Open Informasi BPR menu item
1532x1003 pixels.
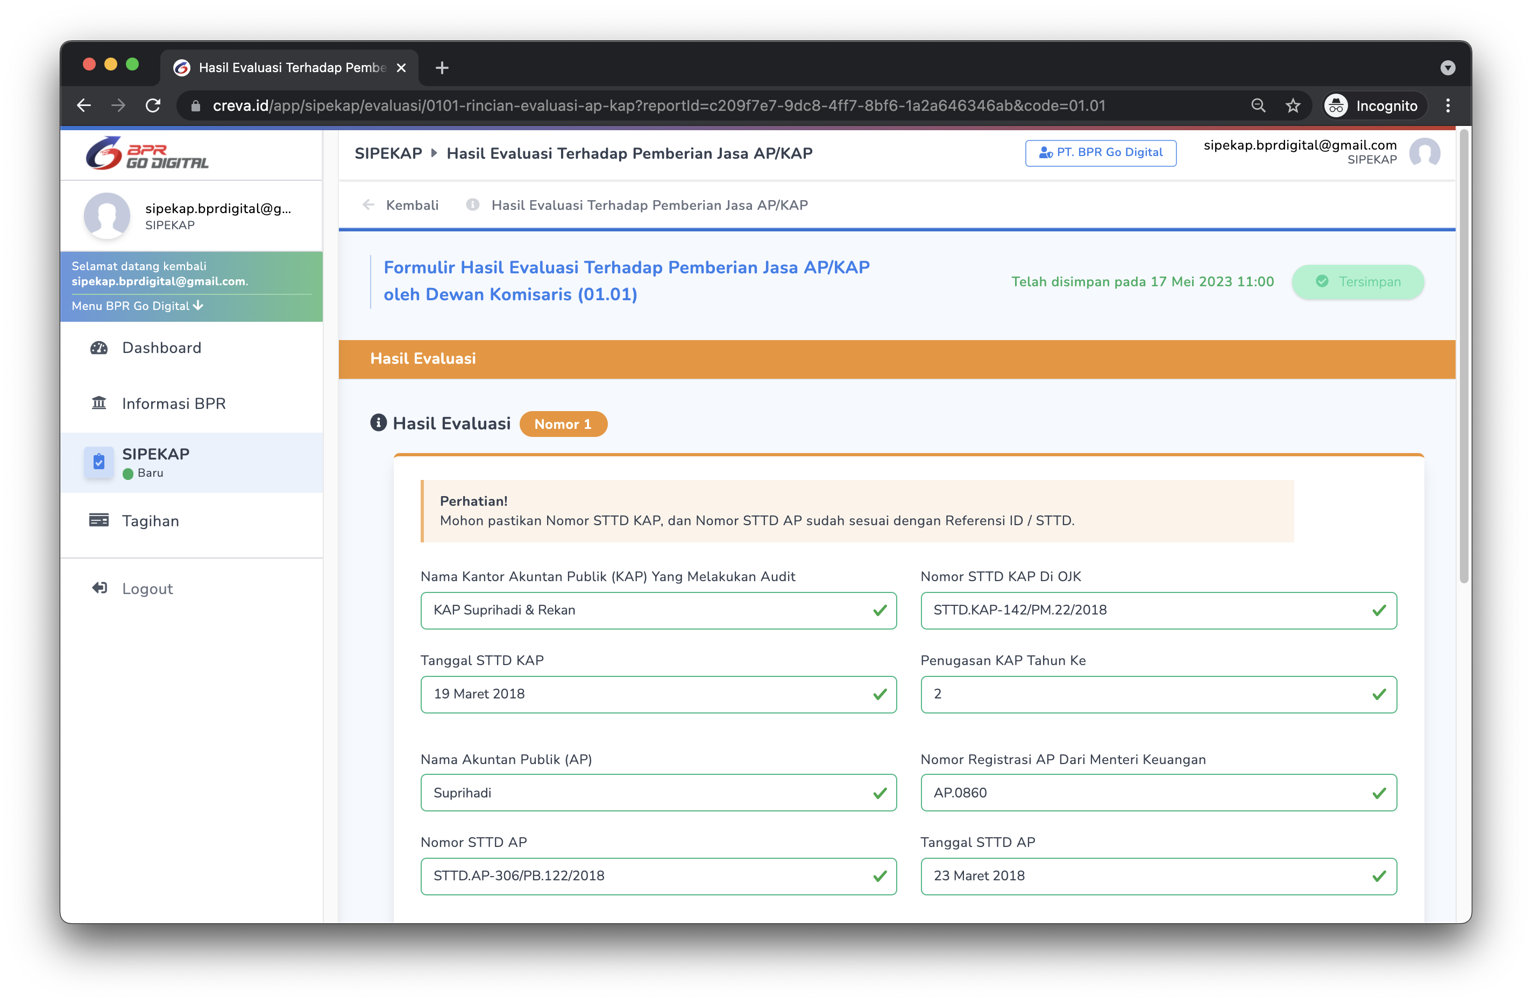[191, 404]
